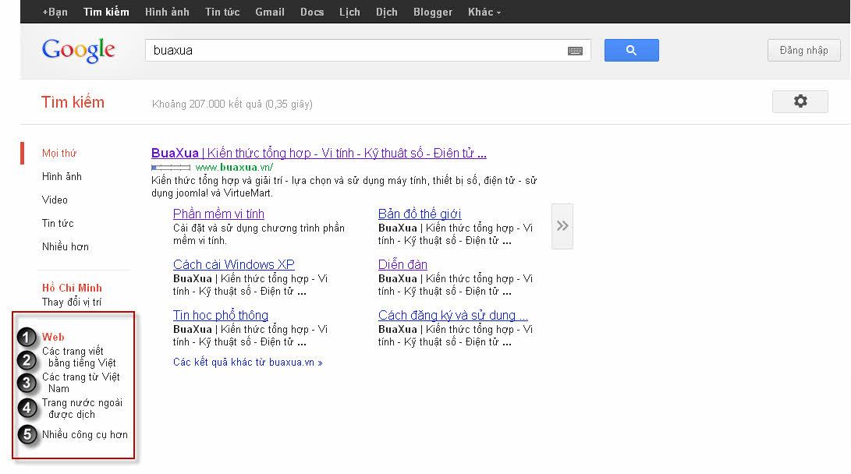
Task: Click Nhiều hơn in the left sidebar
Action: pos(65,247)
